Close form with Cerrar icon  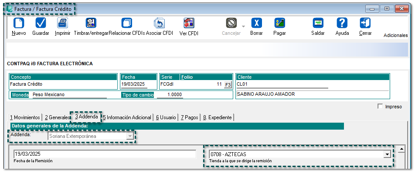(x=365, y=23)
